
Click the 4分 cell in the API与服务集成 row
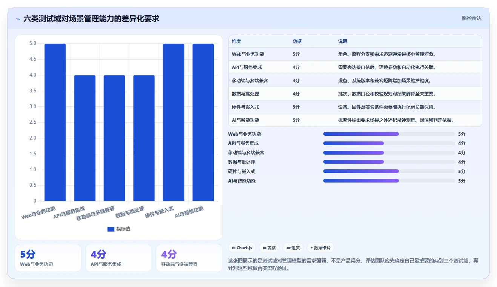[296, 68]
